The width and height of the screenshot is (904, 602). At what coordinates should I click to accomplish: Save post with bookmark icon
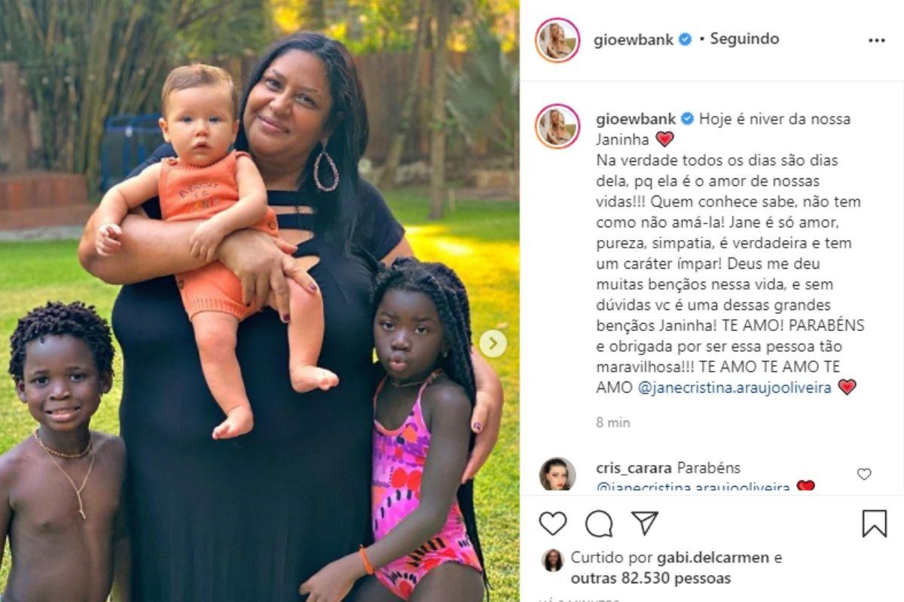pyautogui.click(x=875, y=524)
